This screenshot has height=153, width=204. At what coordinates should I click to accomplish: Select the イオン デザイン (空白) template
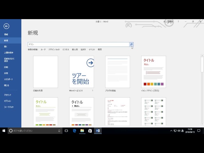tap(154, 72)
